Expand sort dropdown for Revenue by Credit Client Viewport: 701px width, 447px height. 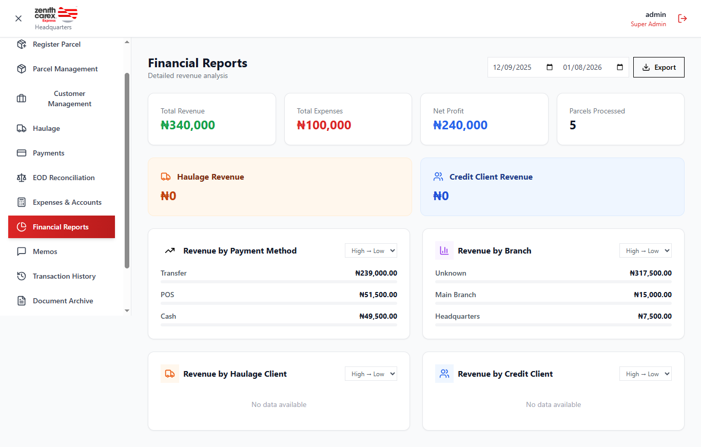(645, 374)
